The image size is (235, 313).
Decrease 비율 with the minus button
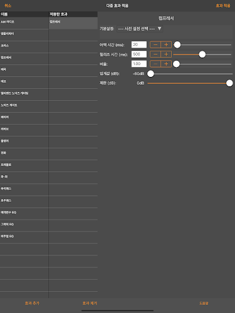coord(155,64)
